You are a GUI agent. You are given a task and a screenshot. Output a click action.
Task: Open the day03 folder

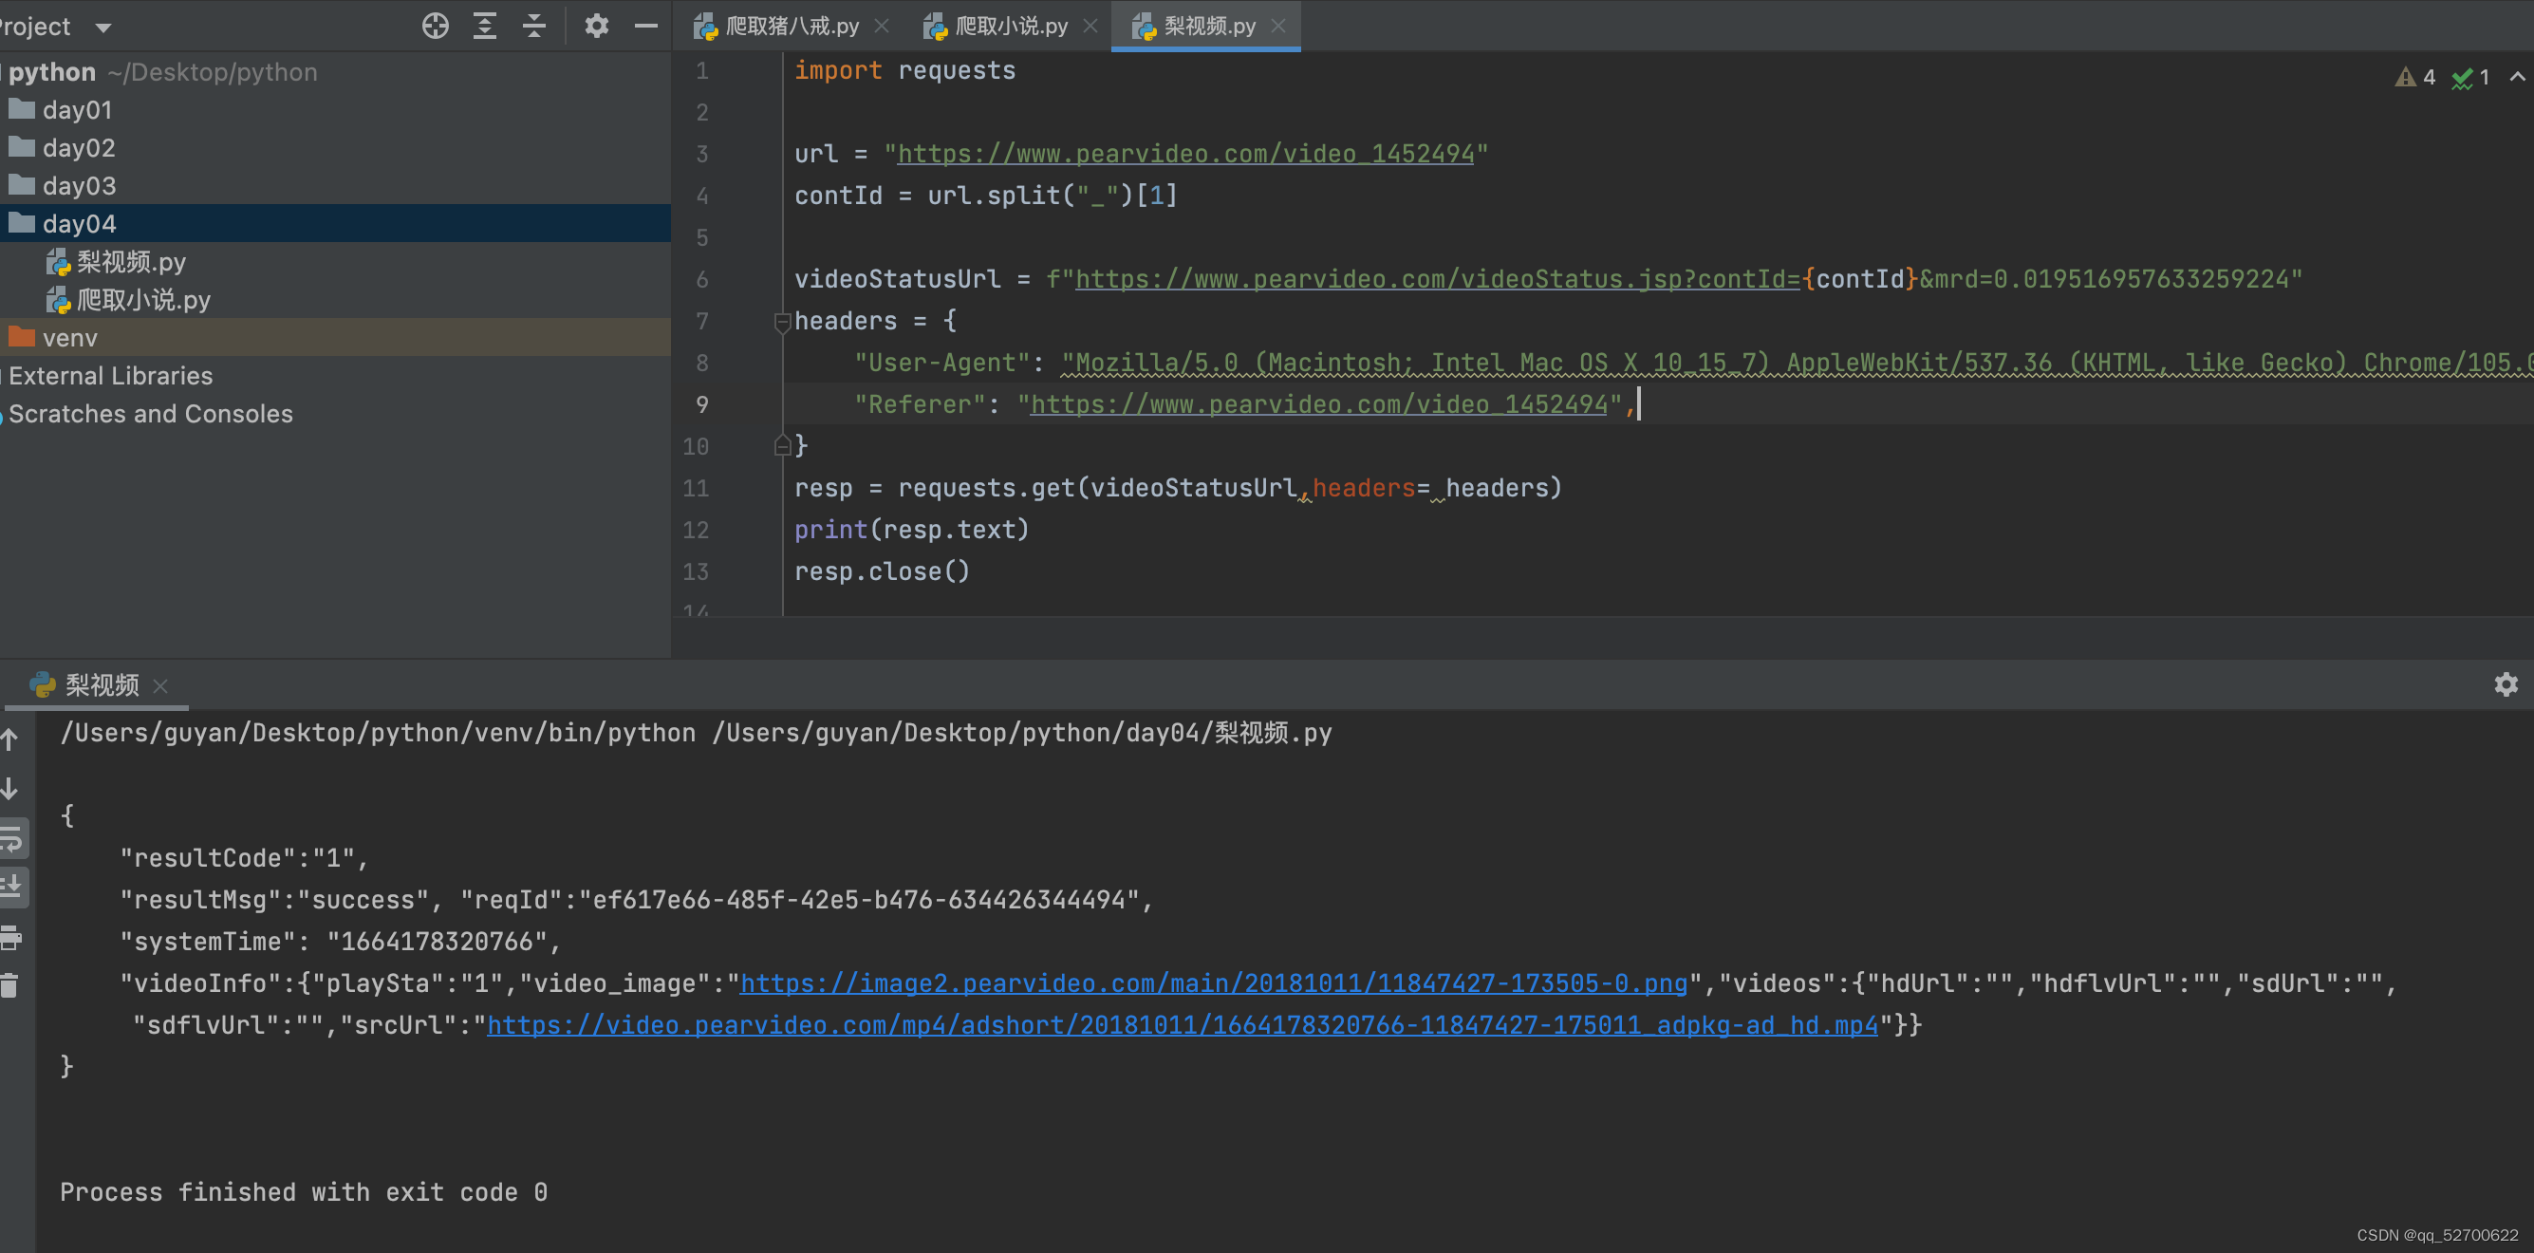[334, 185]
